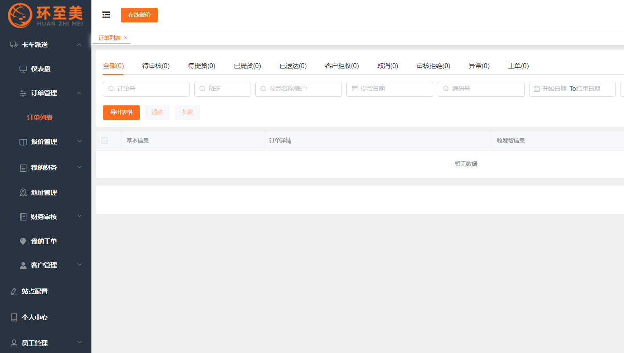
Task: Click the location pin icon for 地址管理
Action: (23, 192)
